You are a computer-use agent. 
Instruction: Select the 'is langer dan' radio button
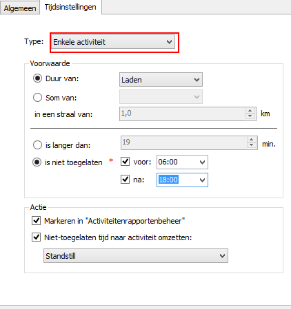[x=37, y=145]
